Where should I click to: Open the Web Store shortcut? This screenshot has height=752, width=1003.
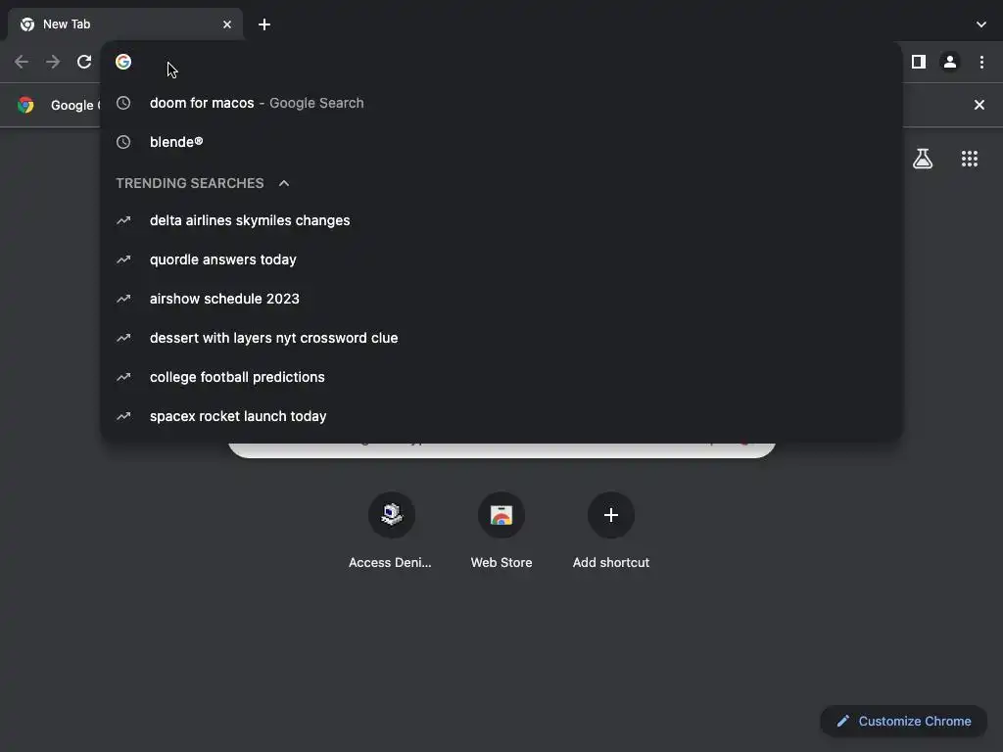[501, 531]
